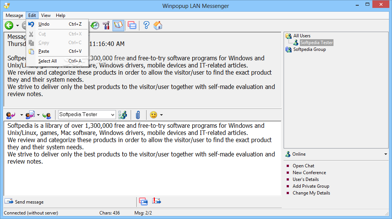
Task: Click the house home page icon
Action: (x=158, y=25)
